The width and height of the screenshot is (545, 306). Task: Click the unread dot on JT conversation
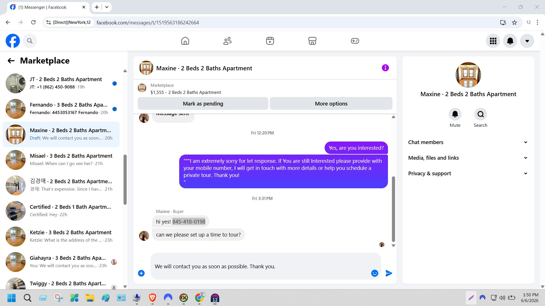tap(114, 83)
